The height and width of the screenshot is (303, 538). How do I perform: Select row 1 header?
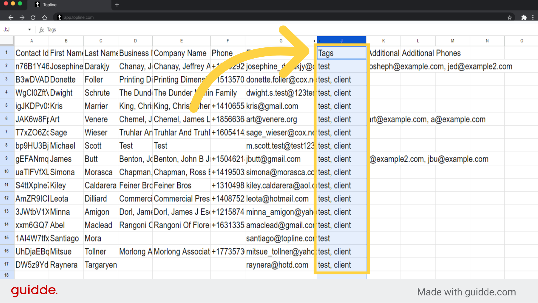click(6, 52)
